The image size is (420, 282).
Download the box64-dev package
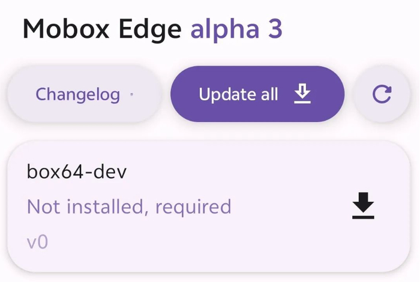click(x=363, y=206)
